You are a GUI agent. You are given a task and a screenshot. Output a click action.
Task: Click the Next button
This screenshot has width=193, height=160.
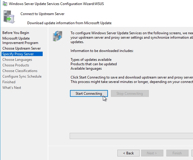pos(151,153)
